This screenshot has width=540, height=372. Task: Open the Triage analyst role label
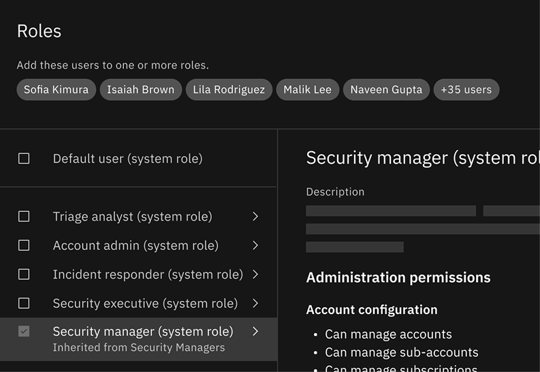click(x=132, y=217)
